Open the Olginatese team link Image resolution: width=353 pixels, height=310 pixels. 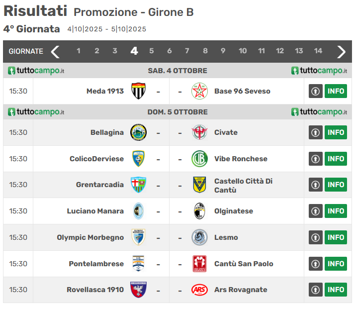point(233,211)
